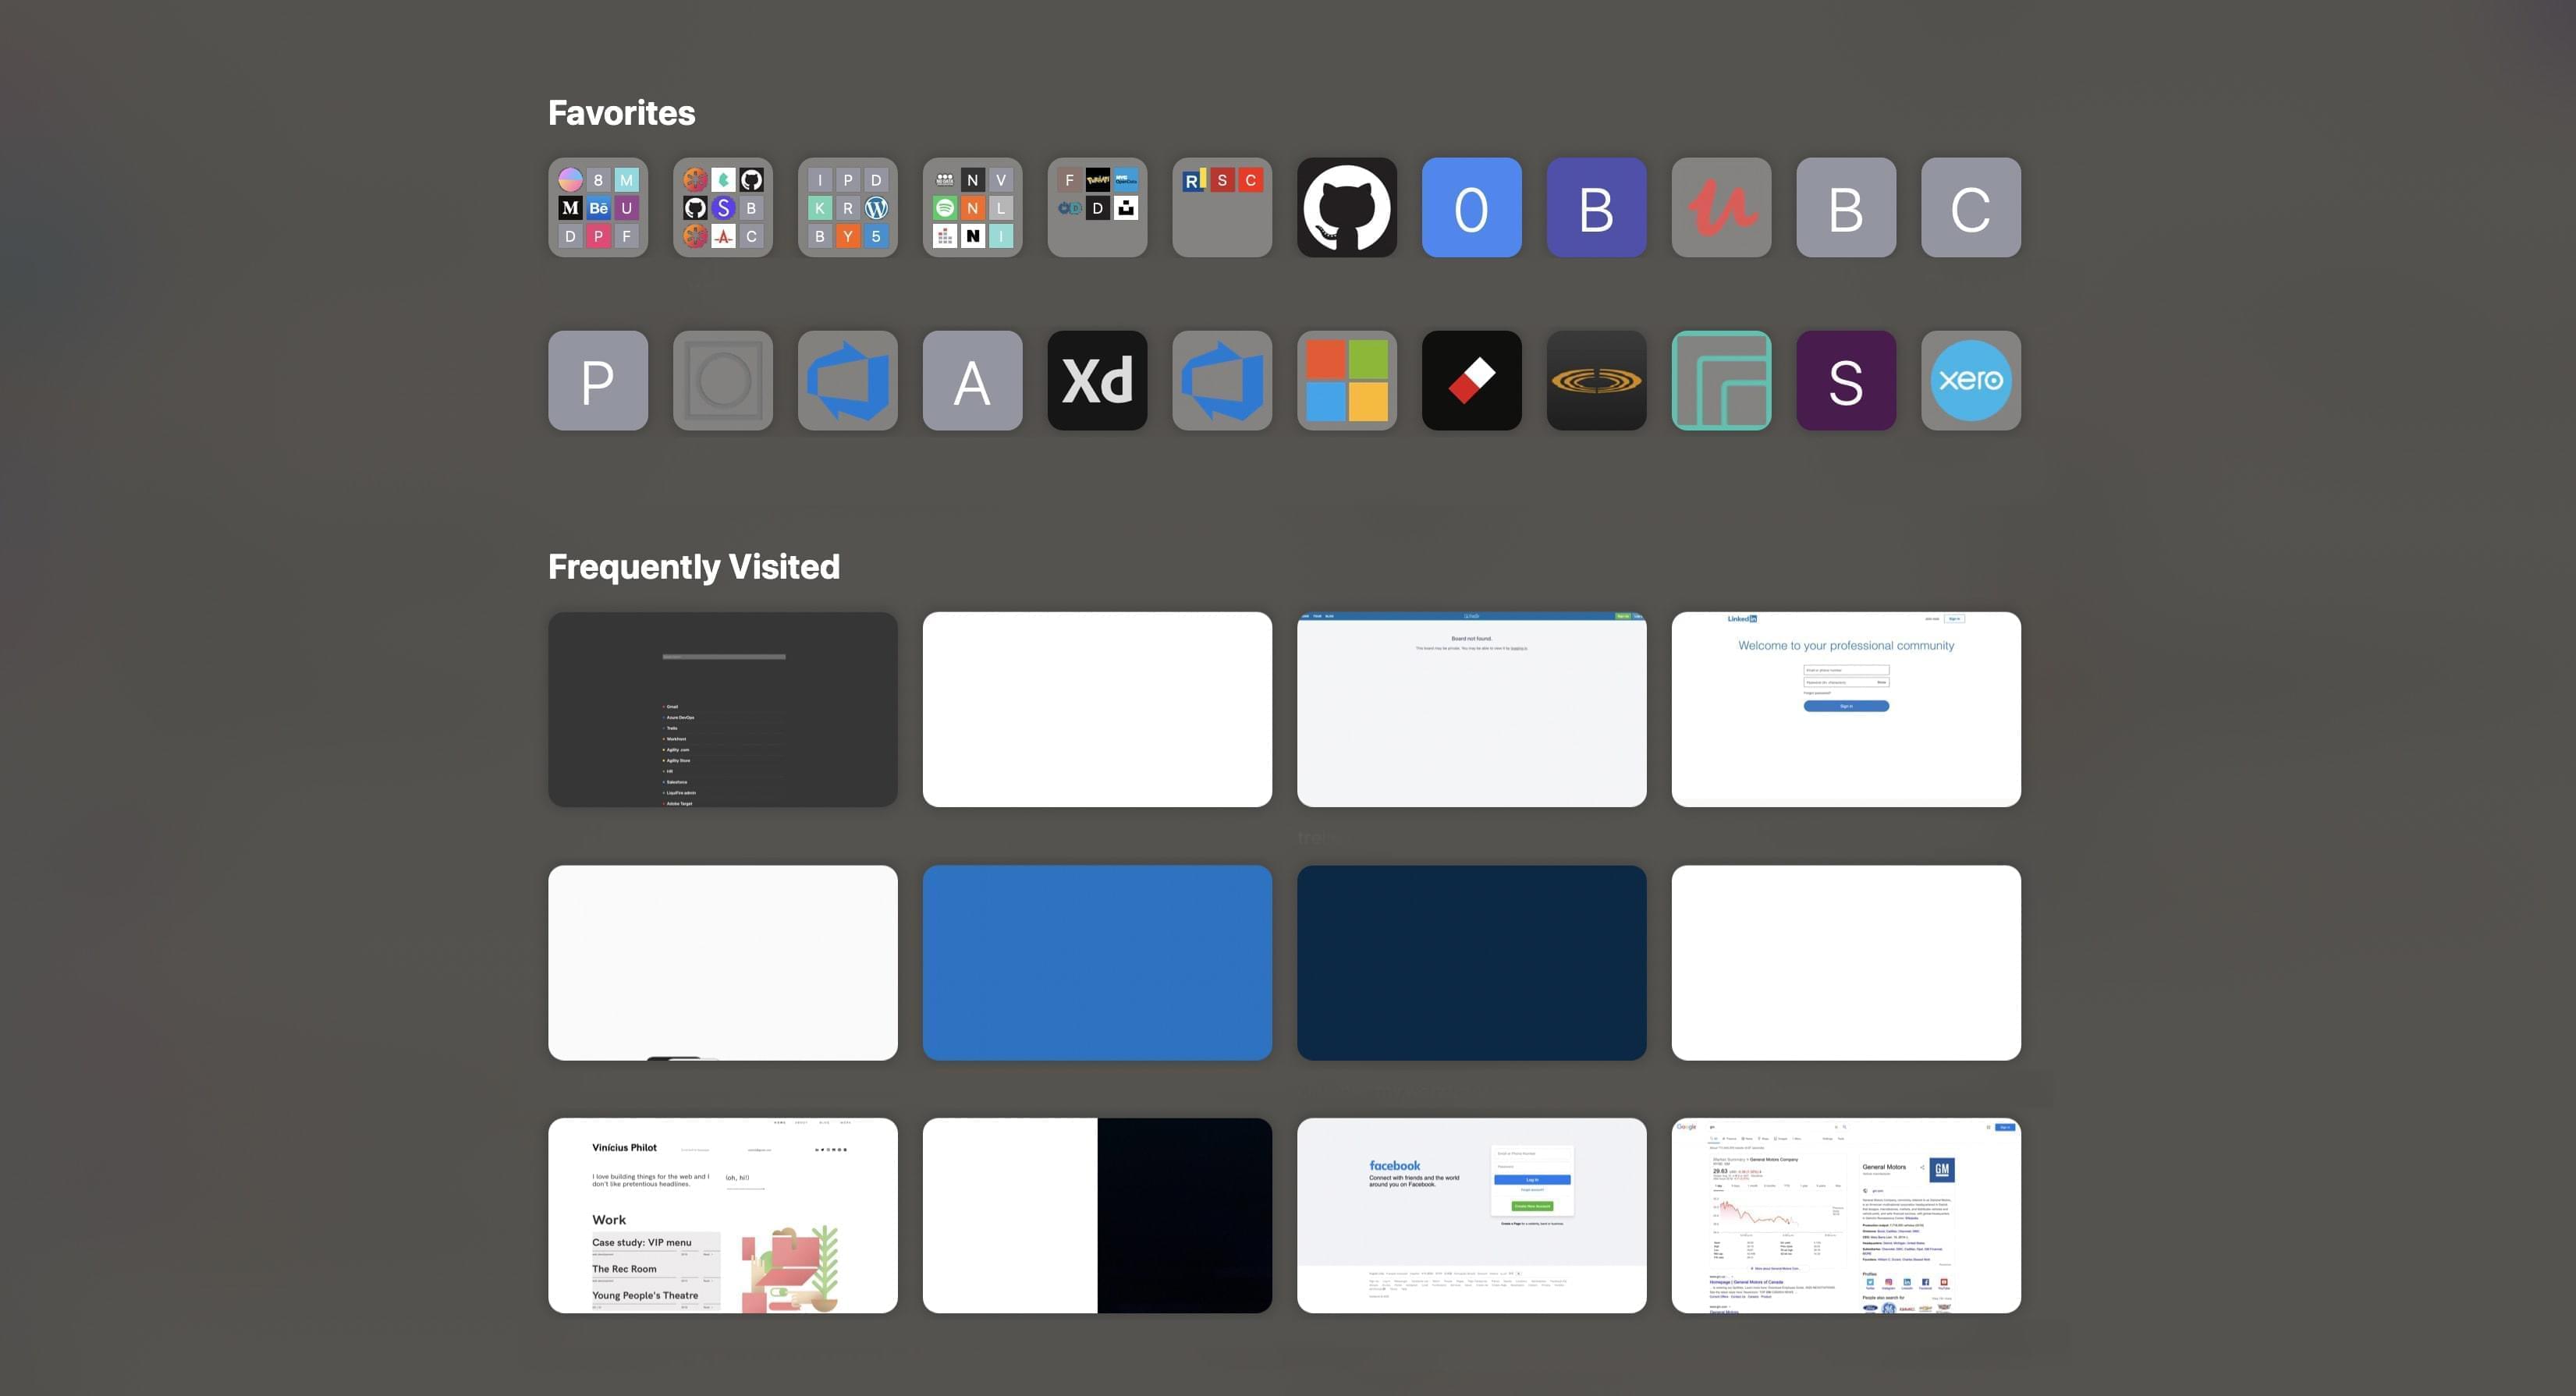Open GitHub icon in Favorites
2576x1396 pixels.
1347,207
